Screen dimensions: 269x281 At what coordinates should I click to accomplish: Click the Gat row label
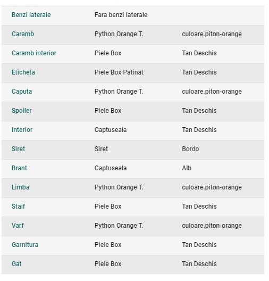(16, 264)
